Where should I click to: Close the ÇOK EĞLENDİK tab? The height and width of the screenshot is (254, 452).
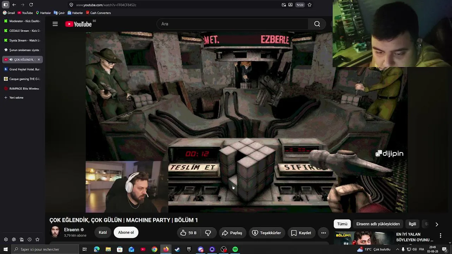39,60
